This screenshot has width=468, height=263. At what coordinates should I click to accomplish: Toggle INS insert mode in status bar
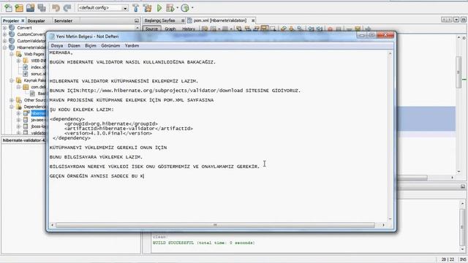coord(463,259)
